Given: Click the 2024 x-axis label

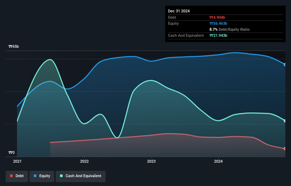Looking at the screenshot, I should coord(218,161).
